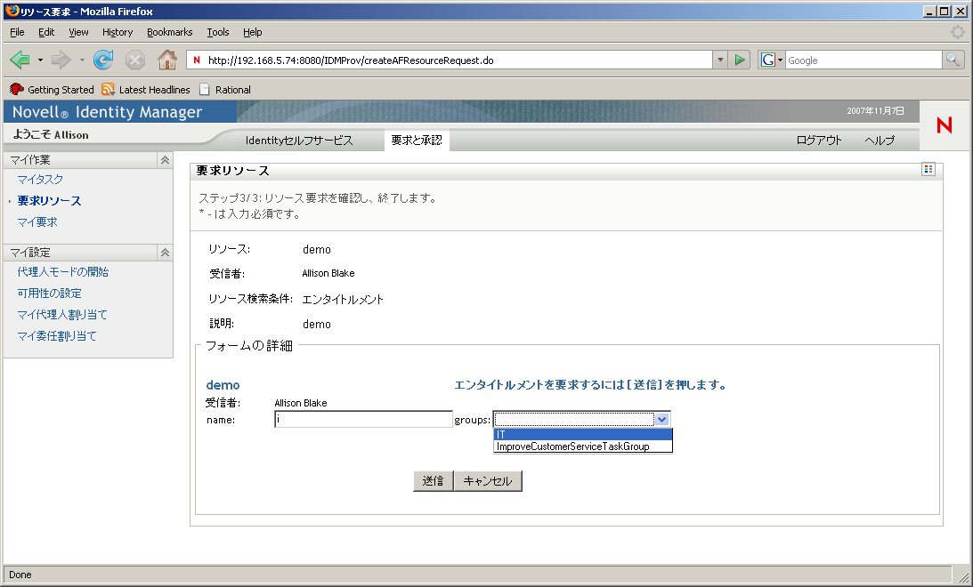Image resolution: width=973 pixels, height=587 pixels.
Task: Click the ヘルプ link
Action: [x=880, y=141]
